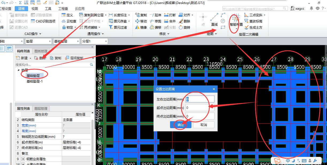Switch to the 图层管理 panel tab
This screenshot has width=327, height=165.
coord(41,108)
